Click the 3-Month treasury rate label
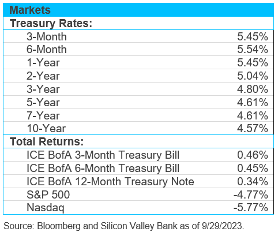Viewport: 278px width, 232px height. click(x=47, y=36)
